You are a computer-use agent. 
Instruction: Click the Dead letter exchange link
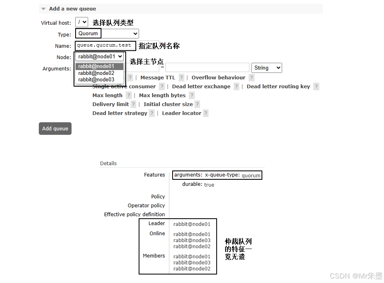(x=201, y=87)
